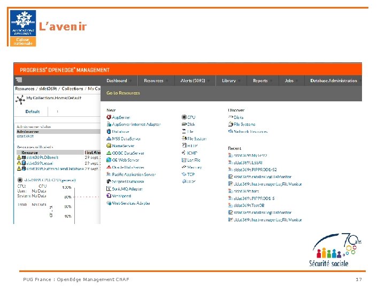
Task: Click the Go to Resources link
Action: [123, 93]
